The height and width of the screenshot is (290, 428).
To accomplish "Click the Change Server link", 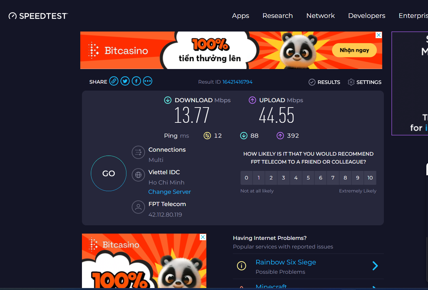I will (x=170, y=192).
